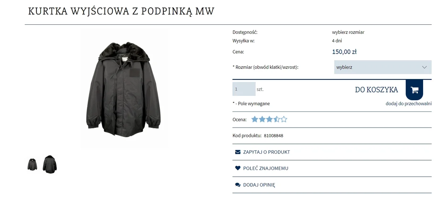Click the heart icon beside Poleć znajomemu
Image resolution: width=445 pixels, height=199 pixels.
coord(238,168)
